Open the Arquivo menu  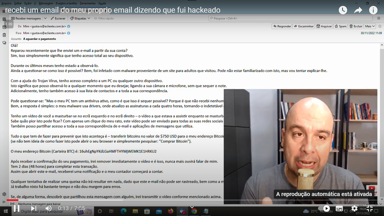pyautogui.click(x=6, y=3)
